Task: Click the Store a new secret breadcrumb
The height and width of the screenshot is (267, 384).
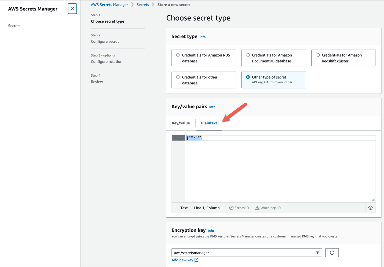Action: [x=173, y=5]
